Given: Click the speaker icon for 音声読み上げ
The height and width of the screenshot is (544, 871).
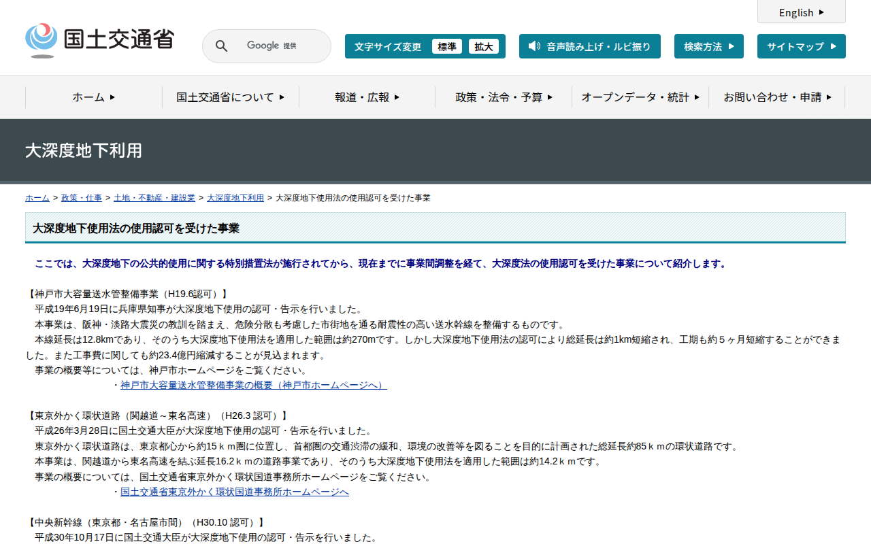Looking at the screenshot, I should click(534, 46).
